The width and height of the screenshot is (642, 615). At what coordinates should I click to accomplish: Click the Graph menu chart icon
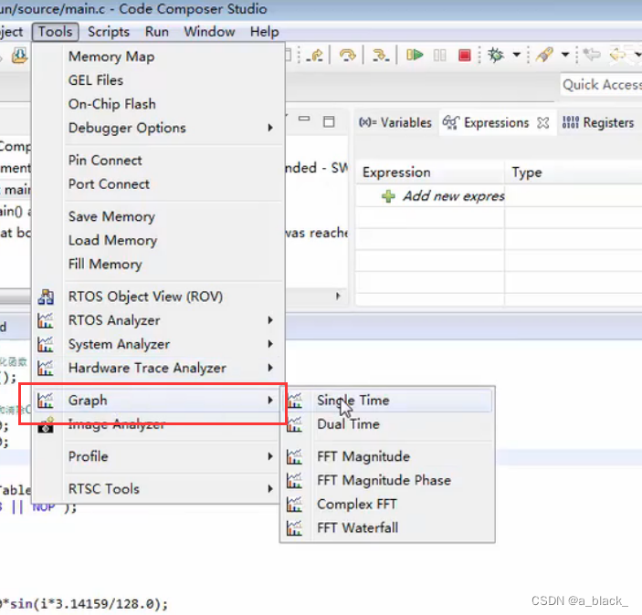pyautogui.click(x=45, y=401)
